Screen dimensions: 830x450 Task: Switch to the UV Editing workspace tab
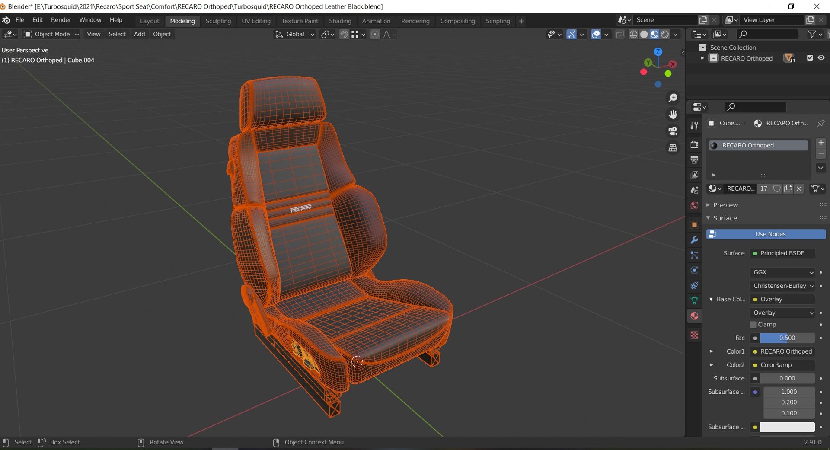click(x=256, y=21)
